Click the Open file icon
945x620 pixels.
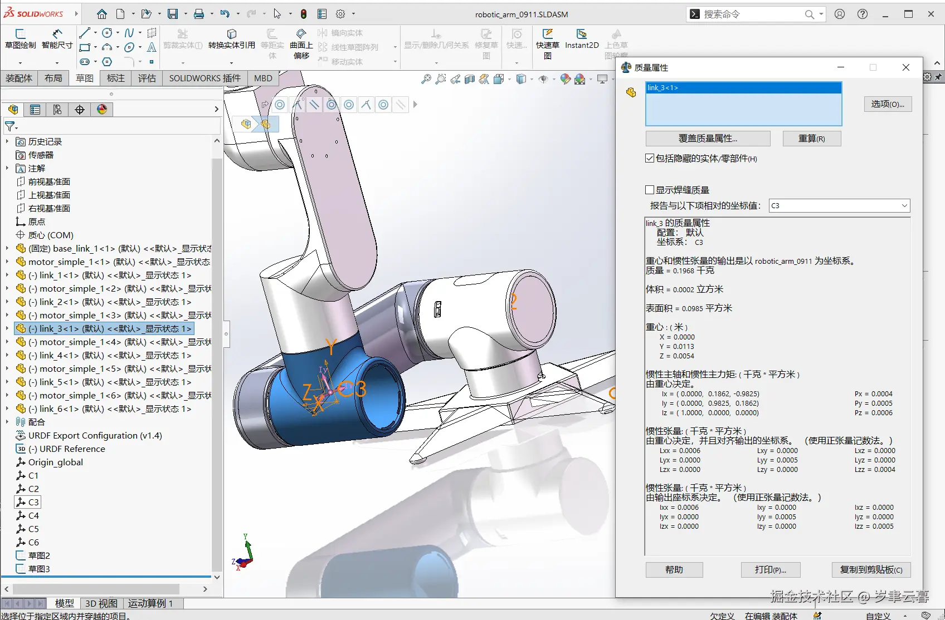pyautogui.click(x=146, y=14)
